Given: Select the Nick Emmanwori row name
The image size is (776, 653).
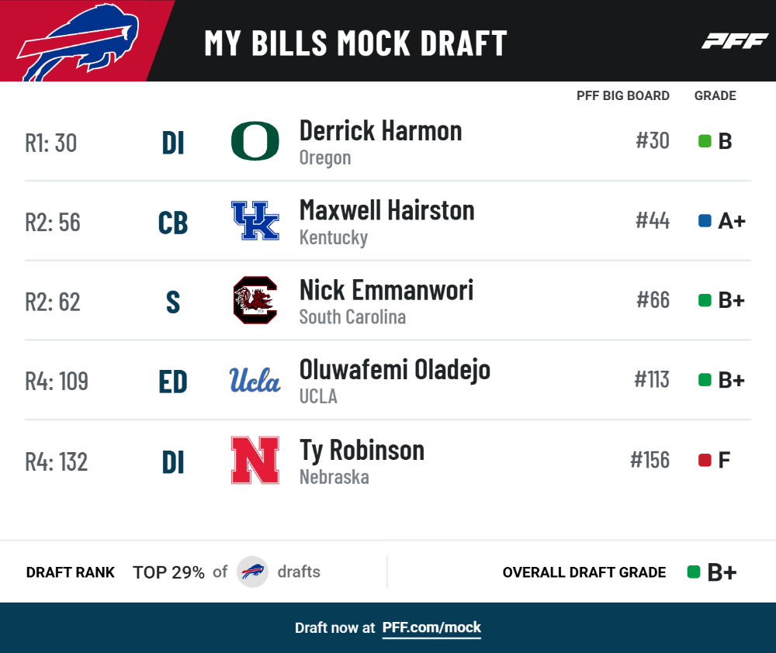Looking at the screenshot, I should click(386, 290).
